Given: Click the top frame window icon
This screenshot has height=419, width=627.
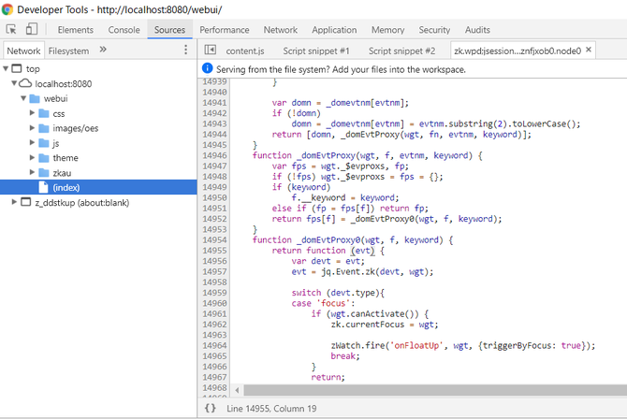Looking at the screenshot, I should 17,68.
